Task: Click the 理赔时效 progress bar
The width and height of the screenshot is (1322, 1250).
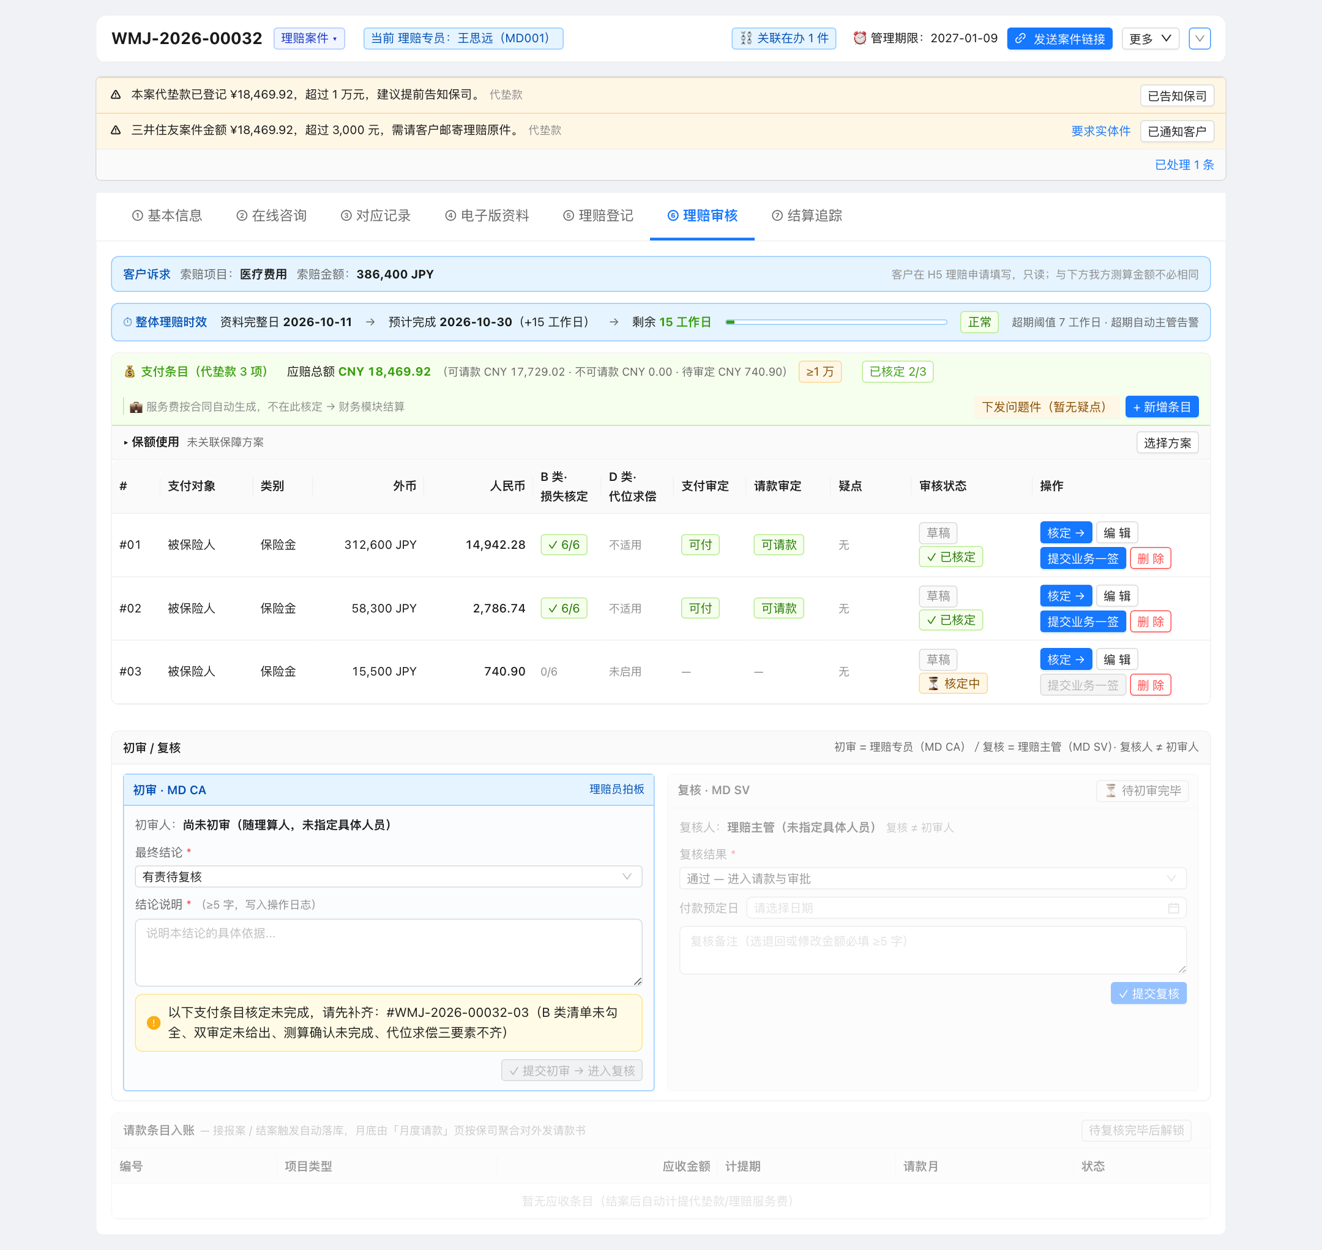Action: point(836,322)
